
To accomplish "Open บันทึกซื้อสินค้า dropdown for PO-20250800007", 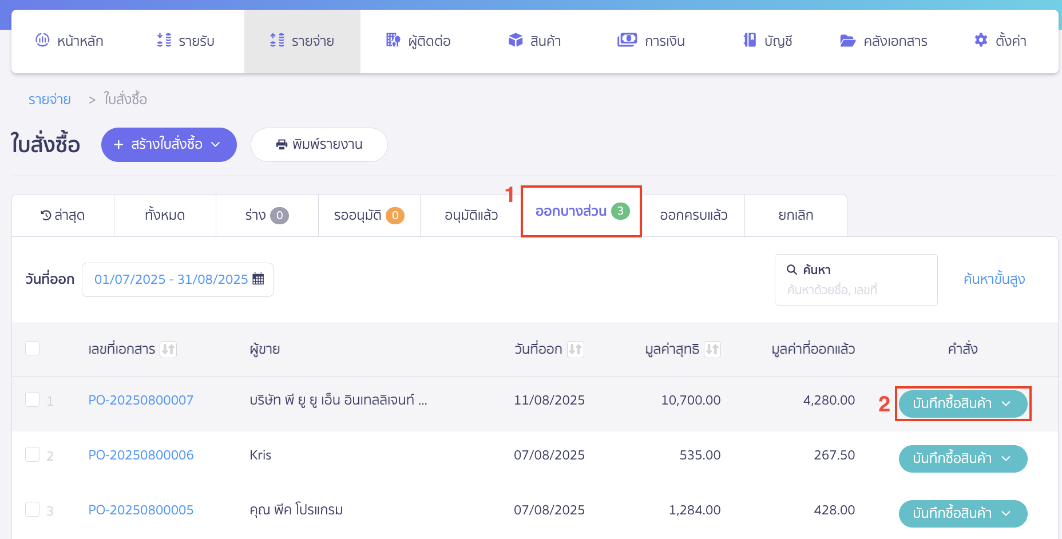I will click(x=1006, y=404).
